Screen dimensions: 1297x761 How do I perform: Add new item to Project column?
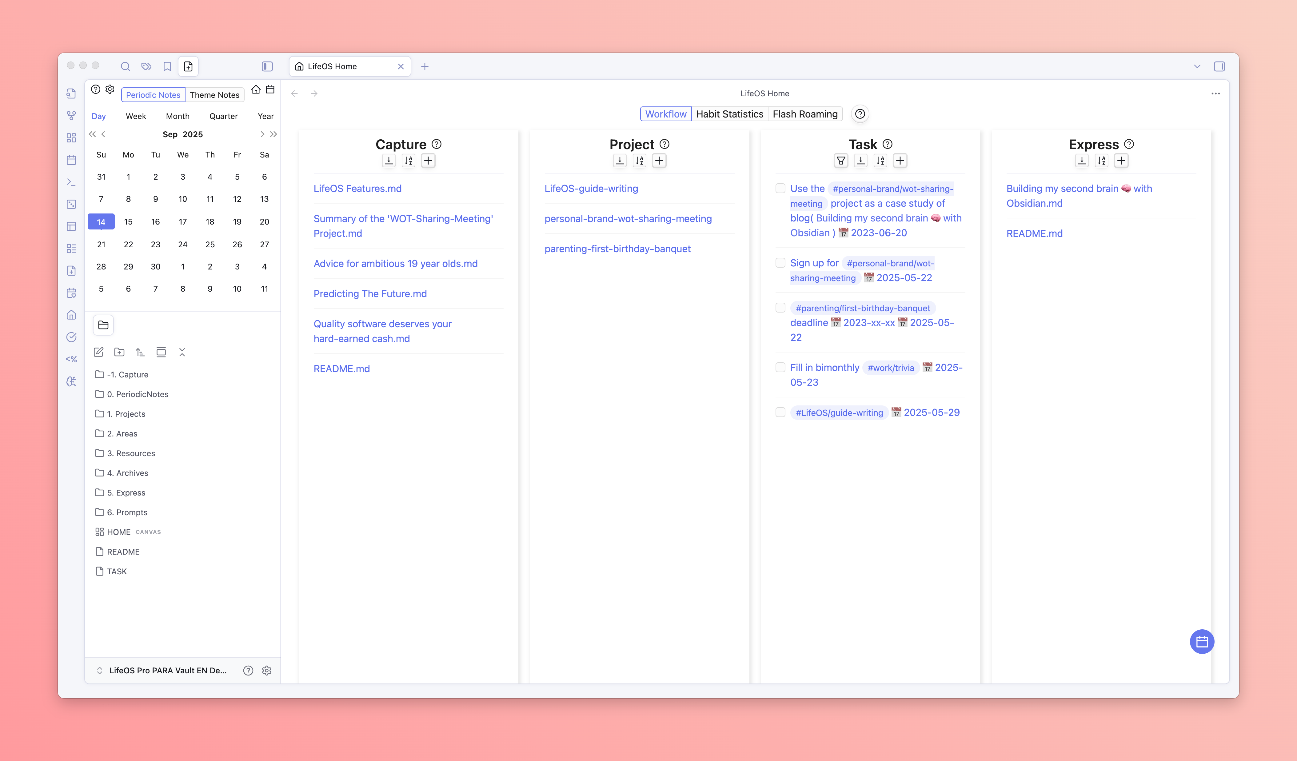tap(659, 161)
